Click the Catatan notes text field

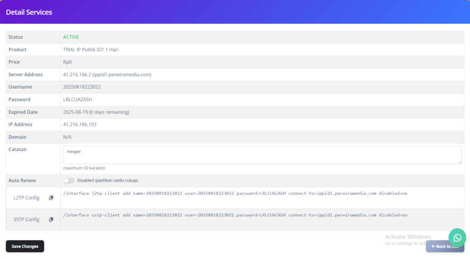point(262,155)
